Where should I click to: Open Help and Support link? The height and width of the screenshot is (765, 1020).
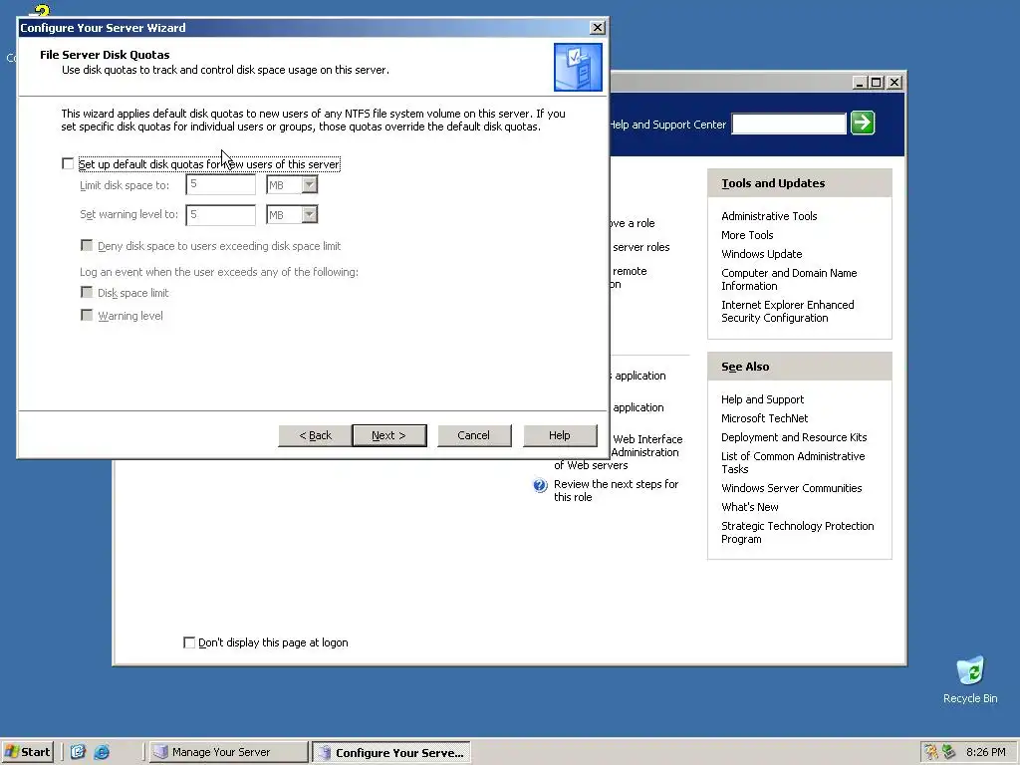(x=762, y=399)
